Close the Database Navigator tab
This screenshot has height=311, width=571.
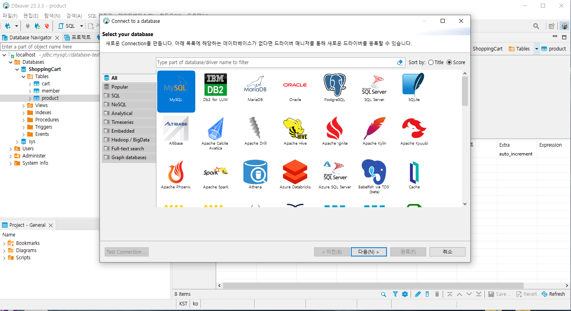57,38
